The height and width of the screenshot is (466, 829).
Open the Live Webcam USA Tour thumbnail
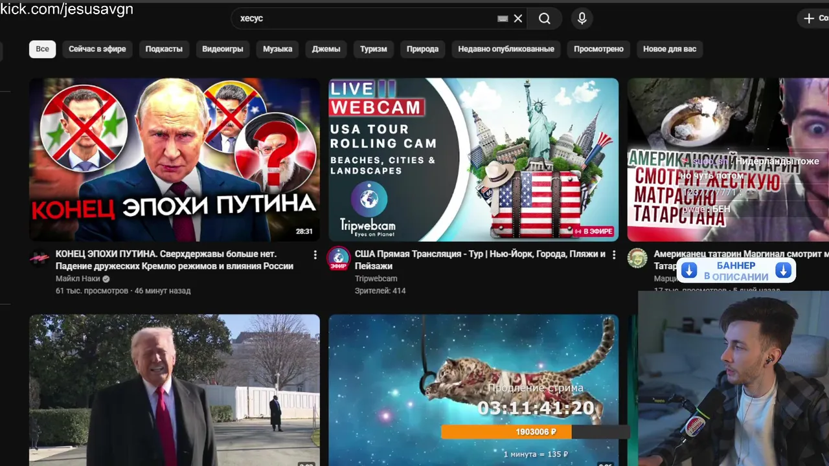click(x=473, y=160)
